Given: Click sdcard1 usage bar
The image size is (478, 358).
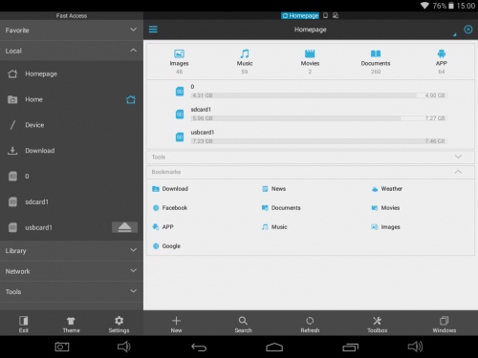Looking at the screenshot, I should [318, 118].
